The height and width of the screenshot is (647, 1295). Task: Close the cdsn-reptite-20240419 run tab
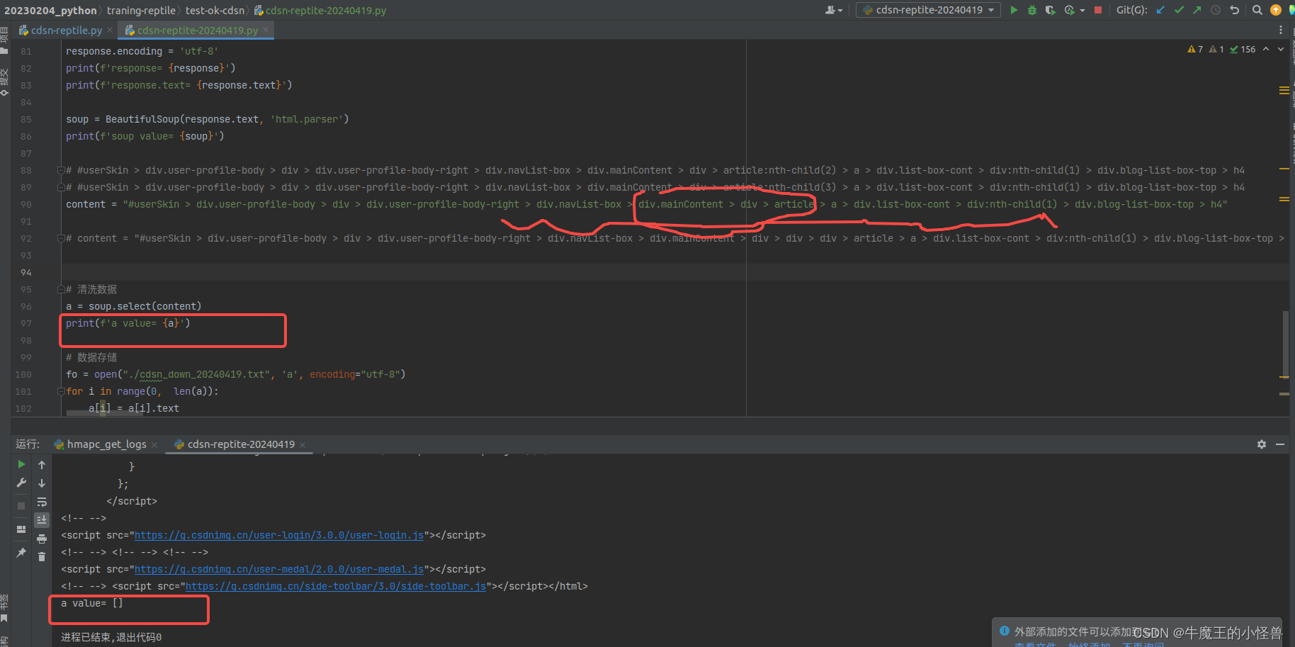coord(302,445)
